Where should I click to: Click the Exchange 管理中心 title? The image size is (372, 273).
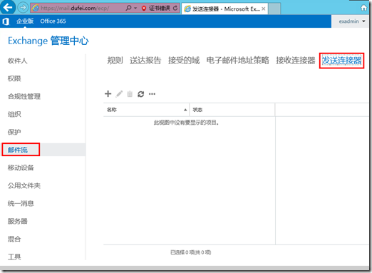coord(48,41)
